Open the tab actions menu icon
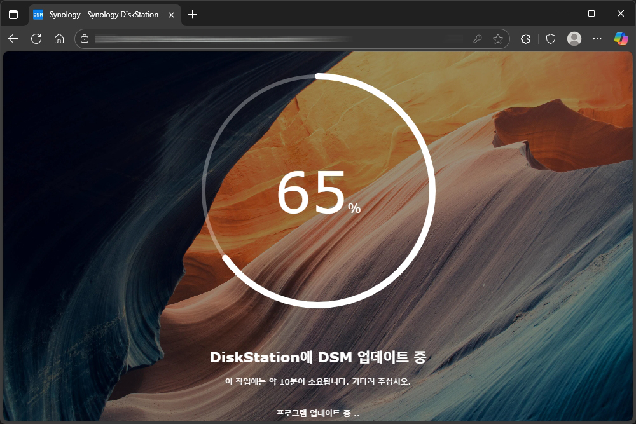Image resolution: width=636 pixels, height=424 pixels. [x=13, y=15]
